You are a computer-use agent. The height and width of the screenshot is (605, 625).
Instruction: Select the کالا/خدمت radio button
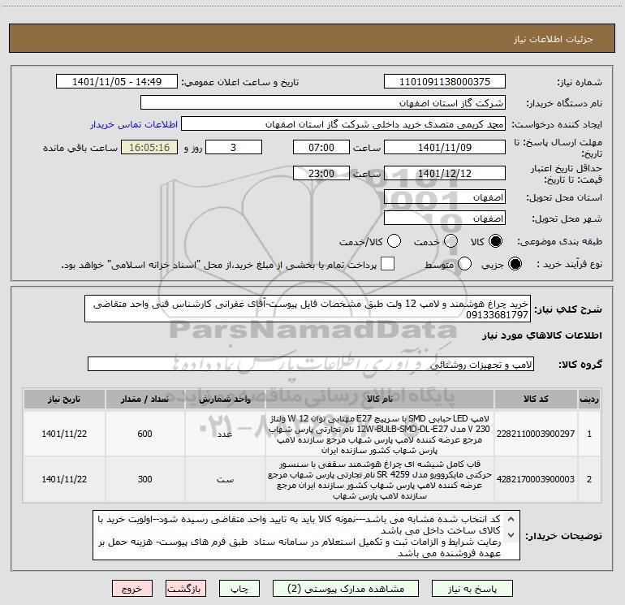(x=394, y=241)
